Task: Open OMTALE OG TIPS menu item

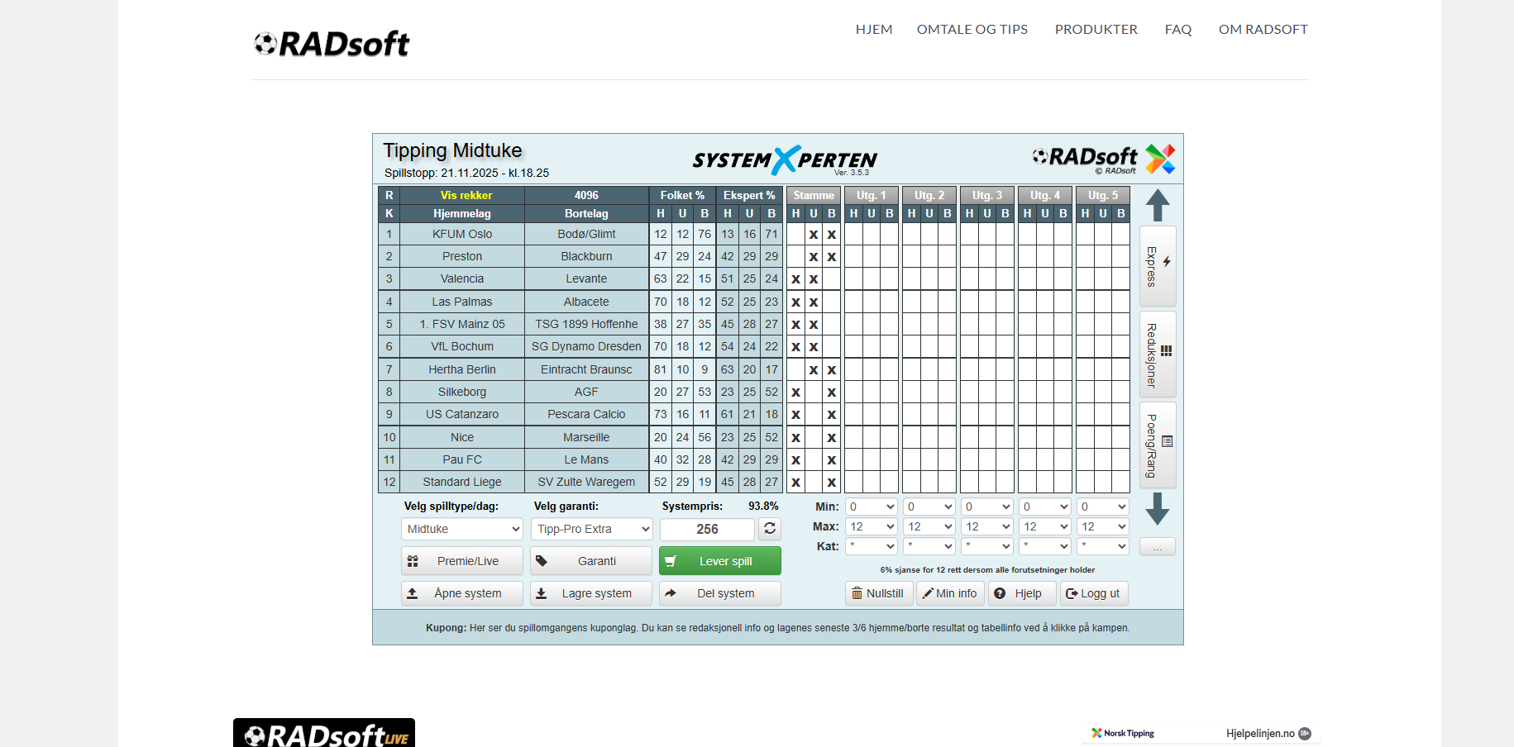Action: point(972,30)
